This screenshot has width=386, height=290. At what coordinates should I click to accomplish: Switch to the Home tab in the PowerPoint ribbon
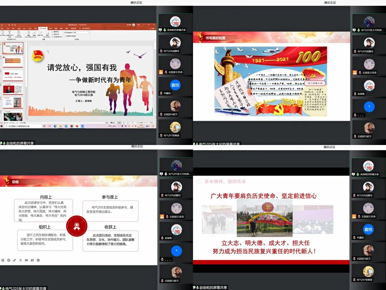click(x=8, y=28)
